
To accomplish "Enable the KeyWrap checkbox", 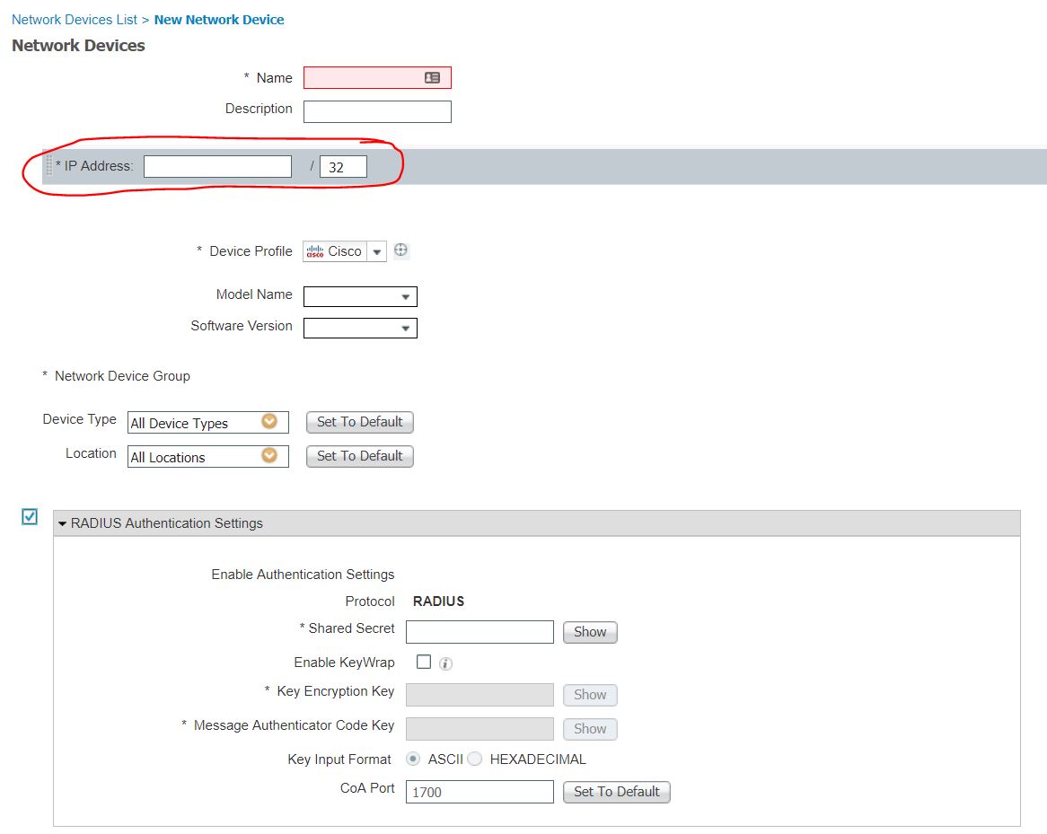I will pyautogui.click(x=423, y=663).
